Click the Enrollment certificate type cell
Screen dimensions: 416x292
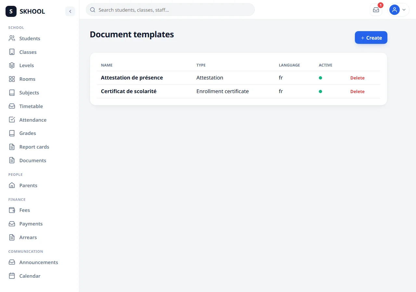coord(223,91)
